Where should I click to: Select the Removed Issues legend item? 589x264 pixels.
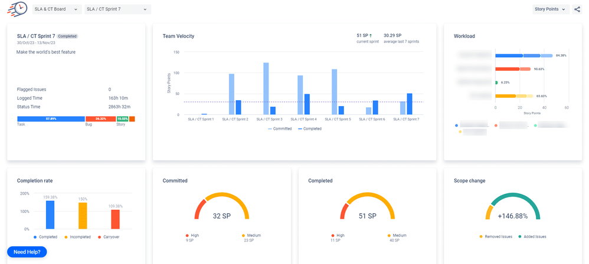495,237
